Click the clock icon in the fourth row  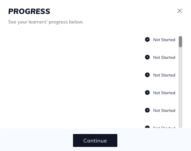tap(147, 93)
